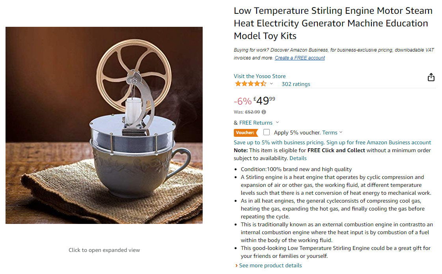Click the star rating icons
The image size is (442, 274).
(x=250, y=84)
